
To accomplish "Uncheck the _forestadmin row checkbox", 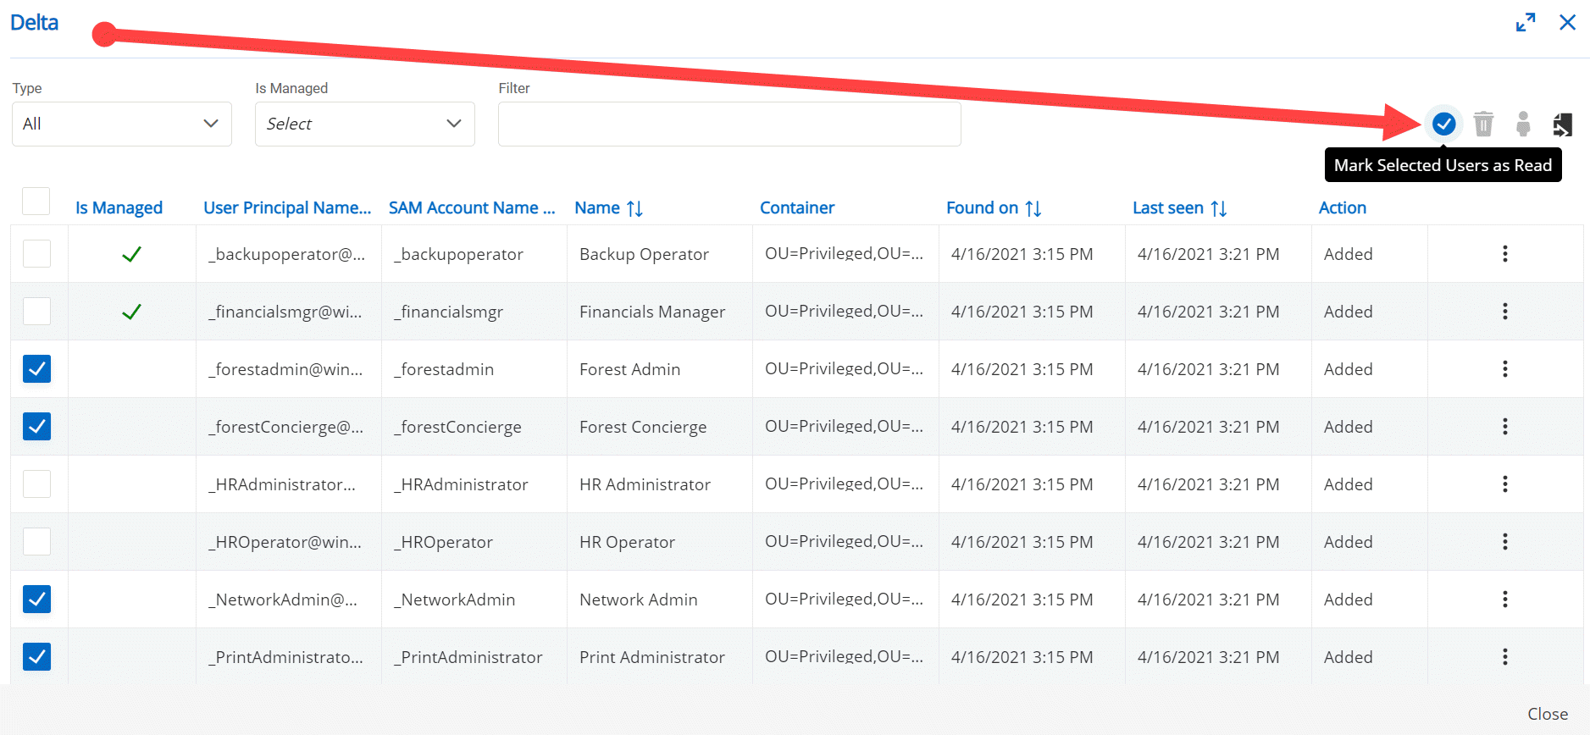I will (36, 369).
